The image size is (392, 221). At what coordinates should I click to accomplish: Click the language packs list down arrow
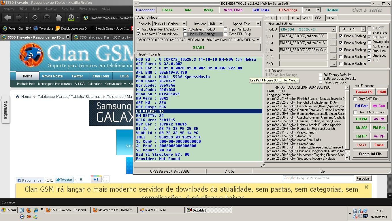(x=347, y=158)
